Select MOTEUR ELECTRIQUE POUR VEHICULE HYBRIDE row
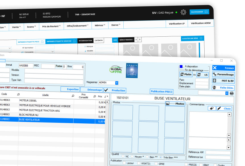This screenshot has width=245, height=166. coord(53,106)
